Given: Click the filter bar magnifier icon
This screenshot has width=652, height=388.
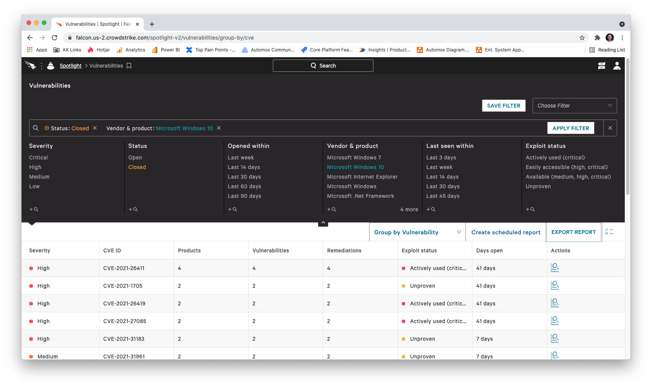Looking at the screenshot, I should coord(36,128).
